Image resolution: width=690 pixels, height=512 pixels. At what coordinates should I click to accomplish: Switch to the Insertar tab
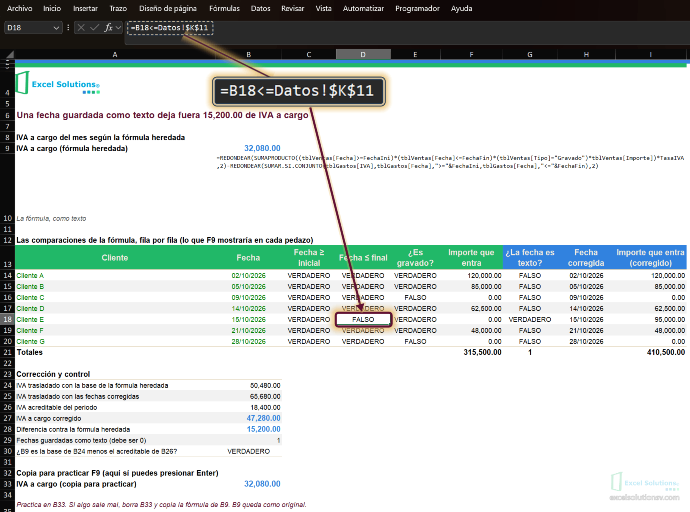coord(85,8)
